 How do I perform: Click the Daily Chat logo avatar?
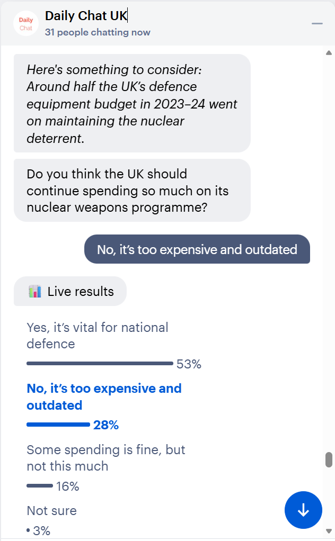[26, 24]
